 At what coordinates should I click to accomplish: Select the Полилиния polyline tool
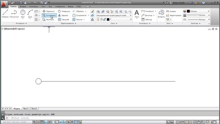point(14,14)
